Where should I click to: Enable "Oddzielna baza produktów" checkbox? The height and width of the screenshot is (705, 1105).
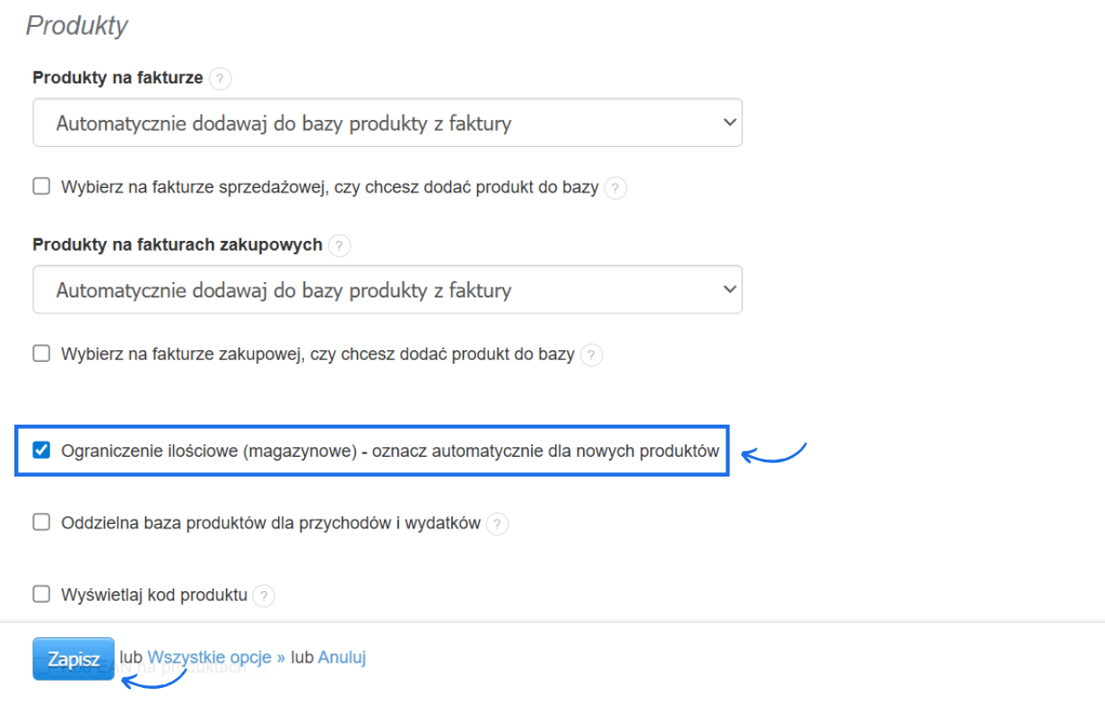(x=40, y=523)
